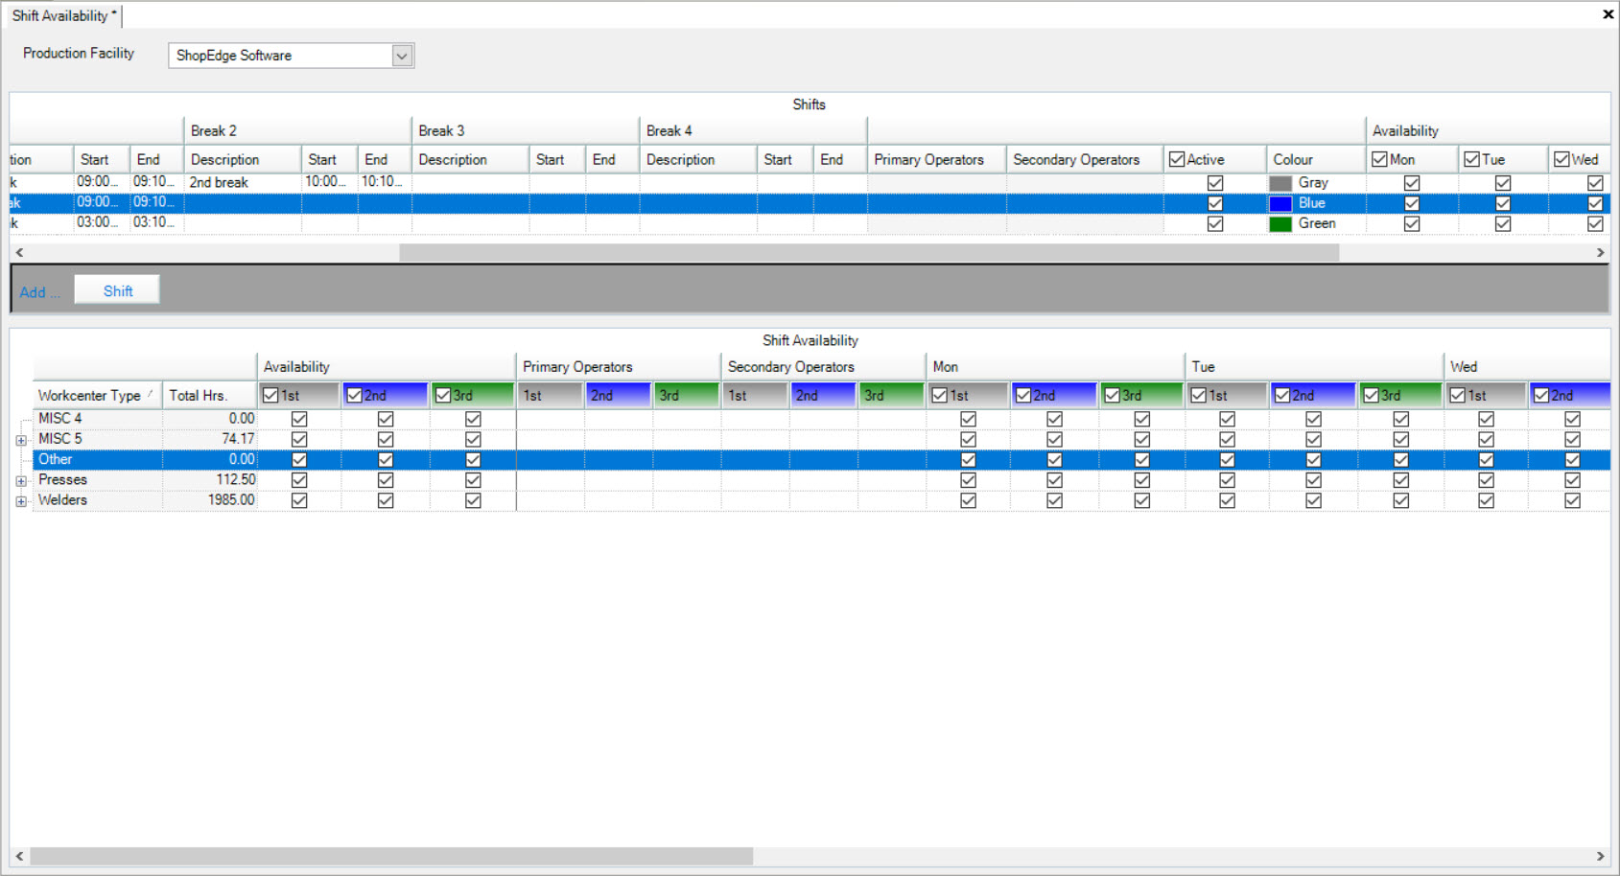Uncheck Active for the Blue shift
Image resolution: width=1620 pixels, height=876 pixels.
point(1215,203)
